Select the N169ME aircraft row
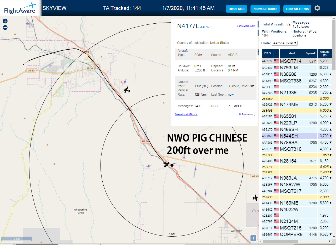Screen dimensions: 336x245 [297, 203]
